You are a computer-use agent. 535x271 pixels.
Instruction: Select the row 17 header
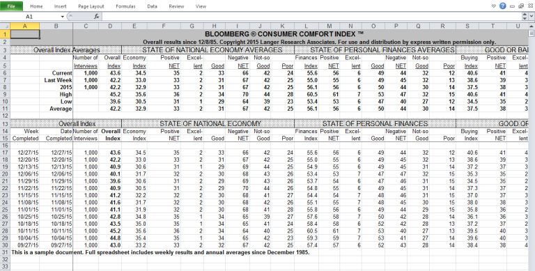pos(5,153)
